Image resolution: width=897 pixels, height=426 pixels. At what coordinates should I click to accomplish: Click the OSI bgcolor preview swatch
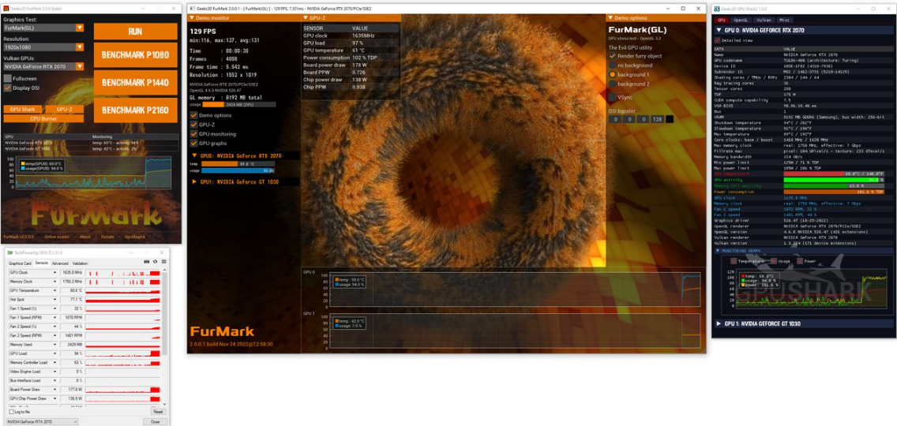pyautogui.click(x=670, y=119)
